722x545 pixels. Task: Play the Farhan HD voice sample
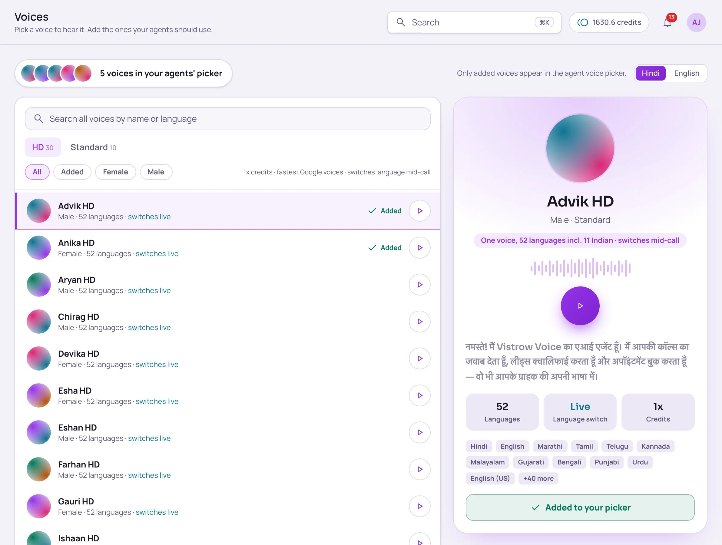click(x=419, y=469)
